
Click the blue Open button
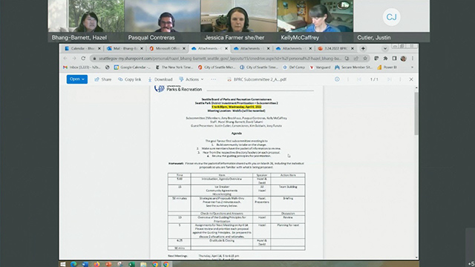[x=77, y=79]
